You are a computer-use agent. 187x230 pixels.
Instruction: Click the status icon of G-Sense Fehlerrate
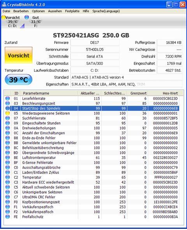(8, 162)
